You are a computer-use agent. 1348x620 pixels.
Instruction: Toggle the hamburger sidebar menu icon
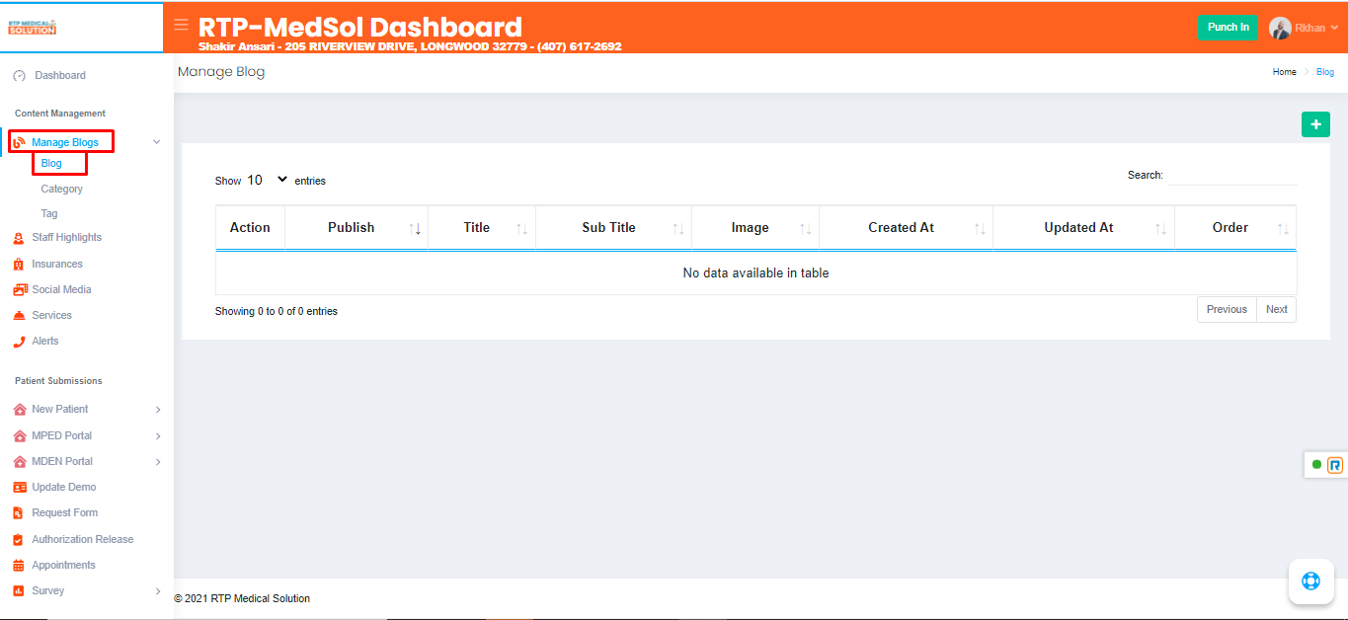[181, 25]
